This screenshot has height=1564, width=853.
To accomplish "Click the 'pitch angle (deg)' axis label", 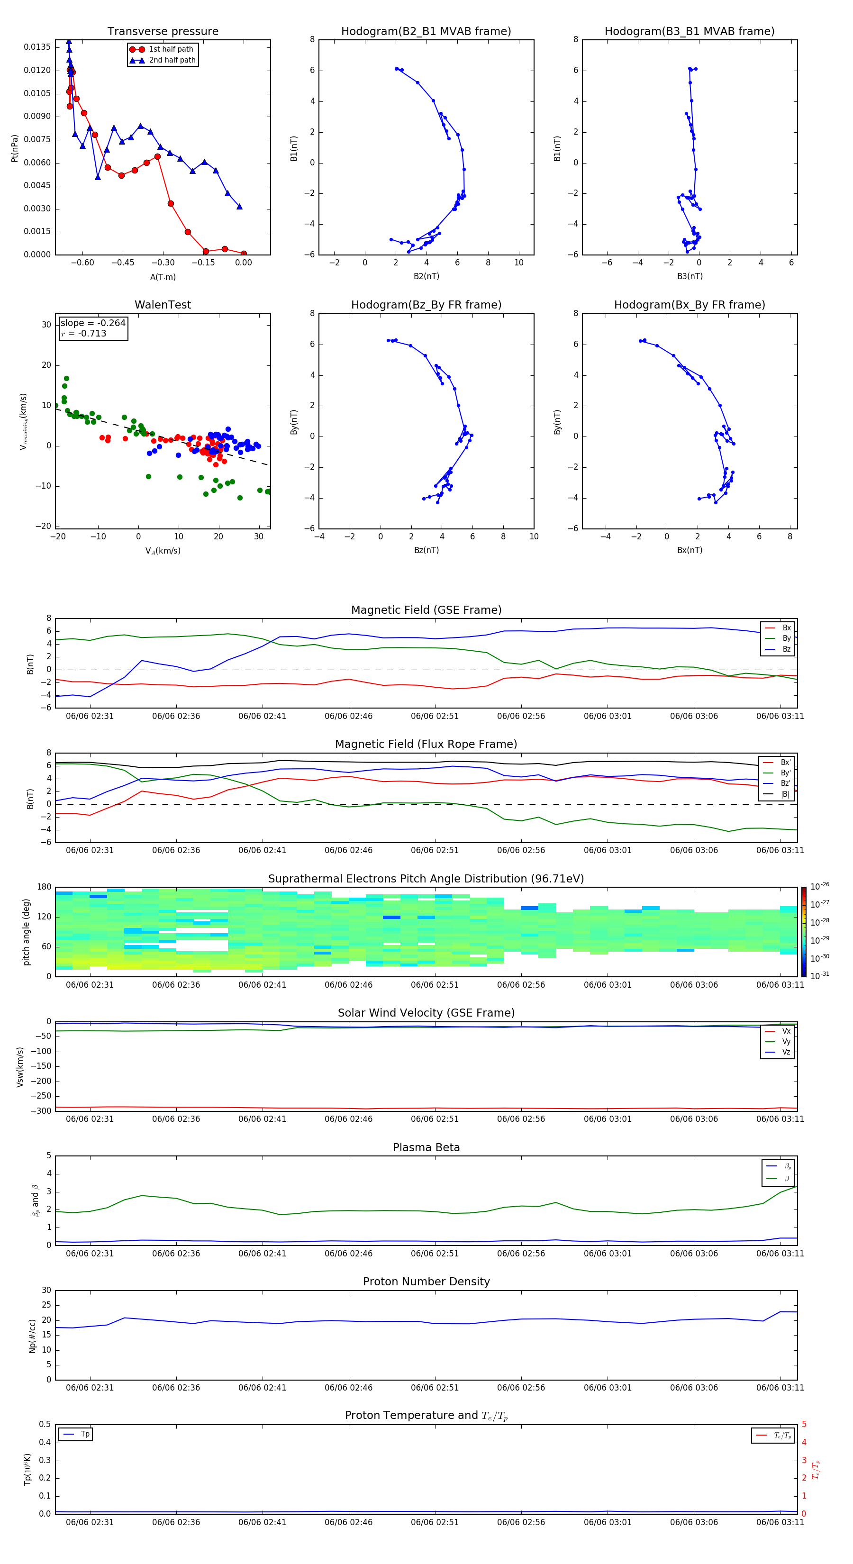I will tap(26, 931).
